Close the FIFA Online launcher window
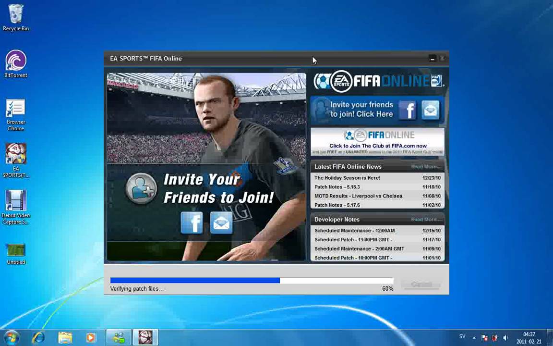Viewport: 553px width, 346px height. pyautogui.click(x=442, y=59)
